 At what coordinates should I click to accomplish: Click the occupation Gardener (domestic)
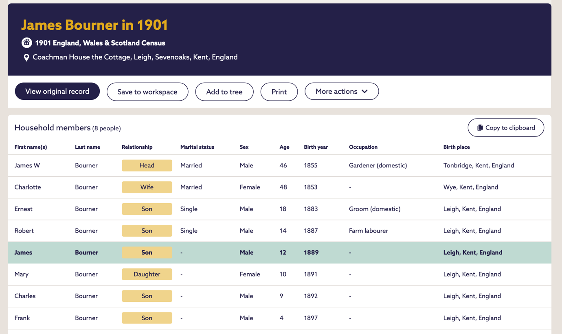(x=378, y=165)
